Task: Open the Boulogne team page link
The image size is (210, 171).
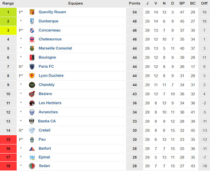Action: coord(47,57)
